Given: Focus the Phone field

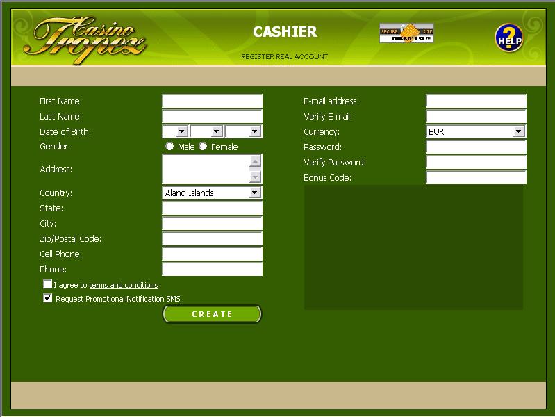Looking at the screenshot, I should (212, 269).
